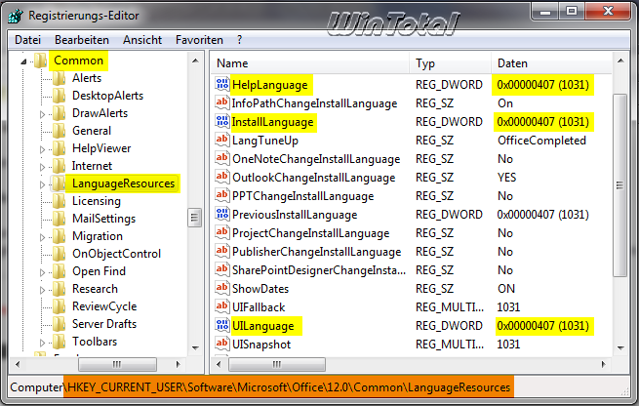Click the OutlookChangeInstallLanguage string icon

coord(222,177)
